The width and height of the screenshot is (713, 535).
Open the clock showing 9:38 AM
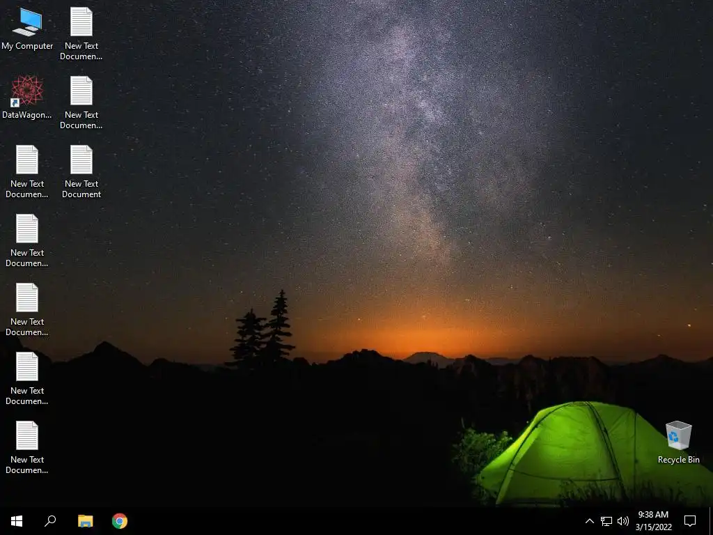click(x=653, y=521)
